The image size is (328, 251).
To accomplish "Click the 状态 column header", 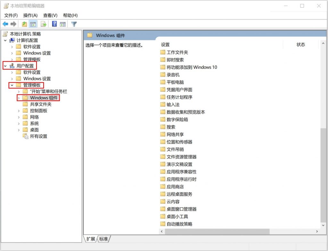I will tap(300, 45).
